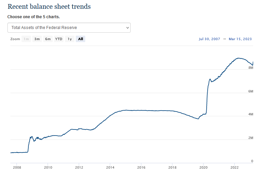The height and width of the screenshot is (174, 262).
Task: Click the 8M y-axis label
Action: click(x=251, y=68)
